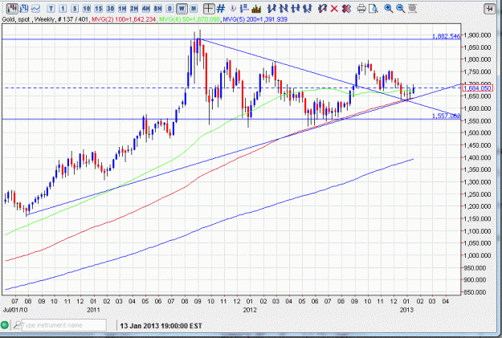Remove all drawings with the bold X icon
This screenshot has height=338, width=502.
click(346, 9)
